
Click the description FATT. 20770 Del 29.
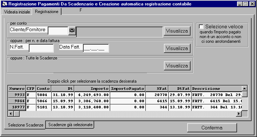[x=217, y=95]
